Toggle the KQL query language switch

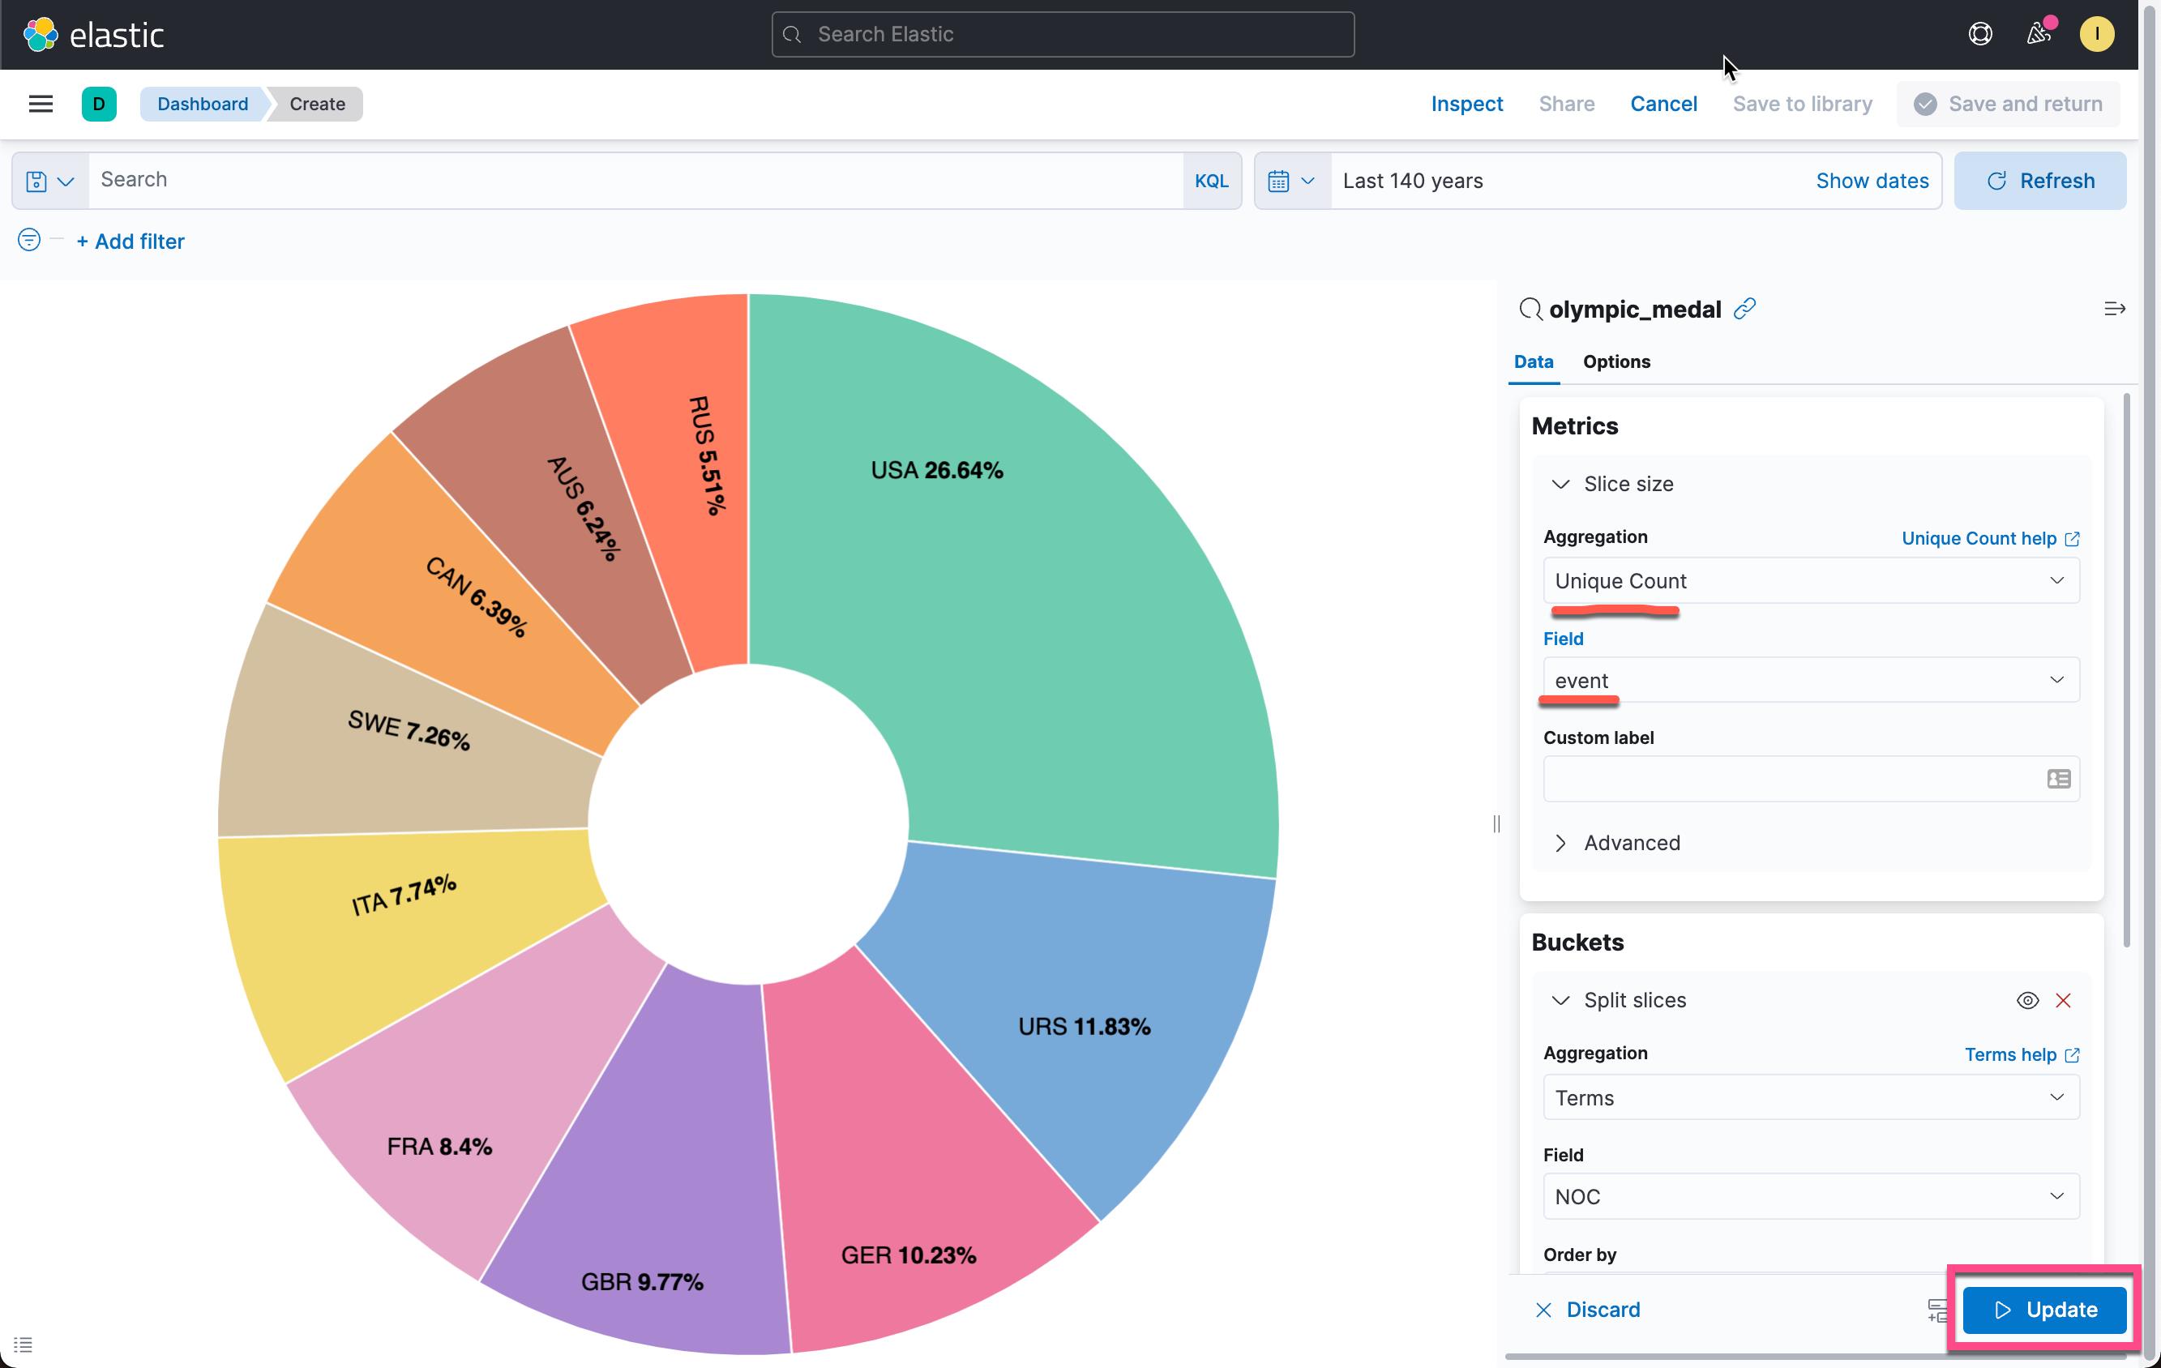pyautogui.click(x=1211, y=180)
